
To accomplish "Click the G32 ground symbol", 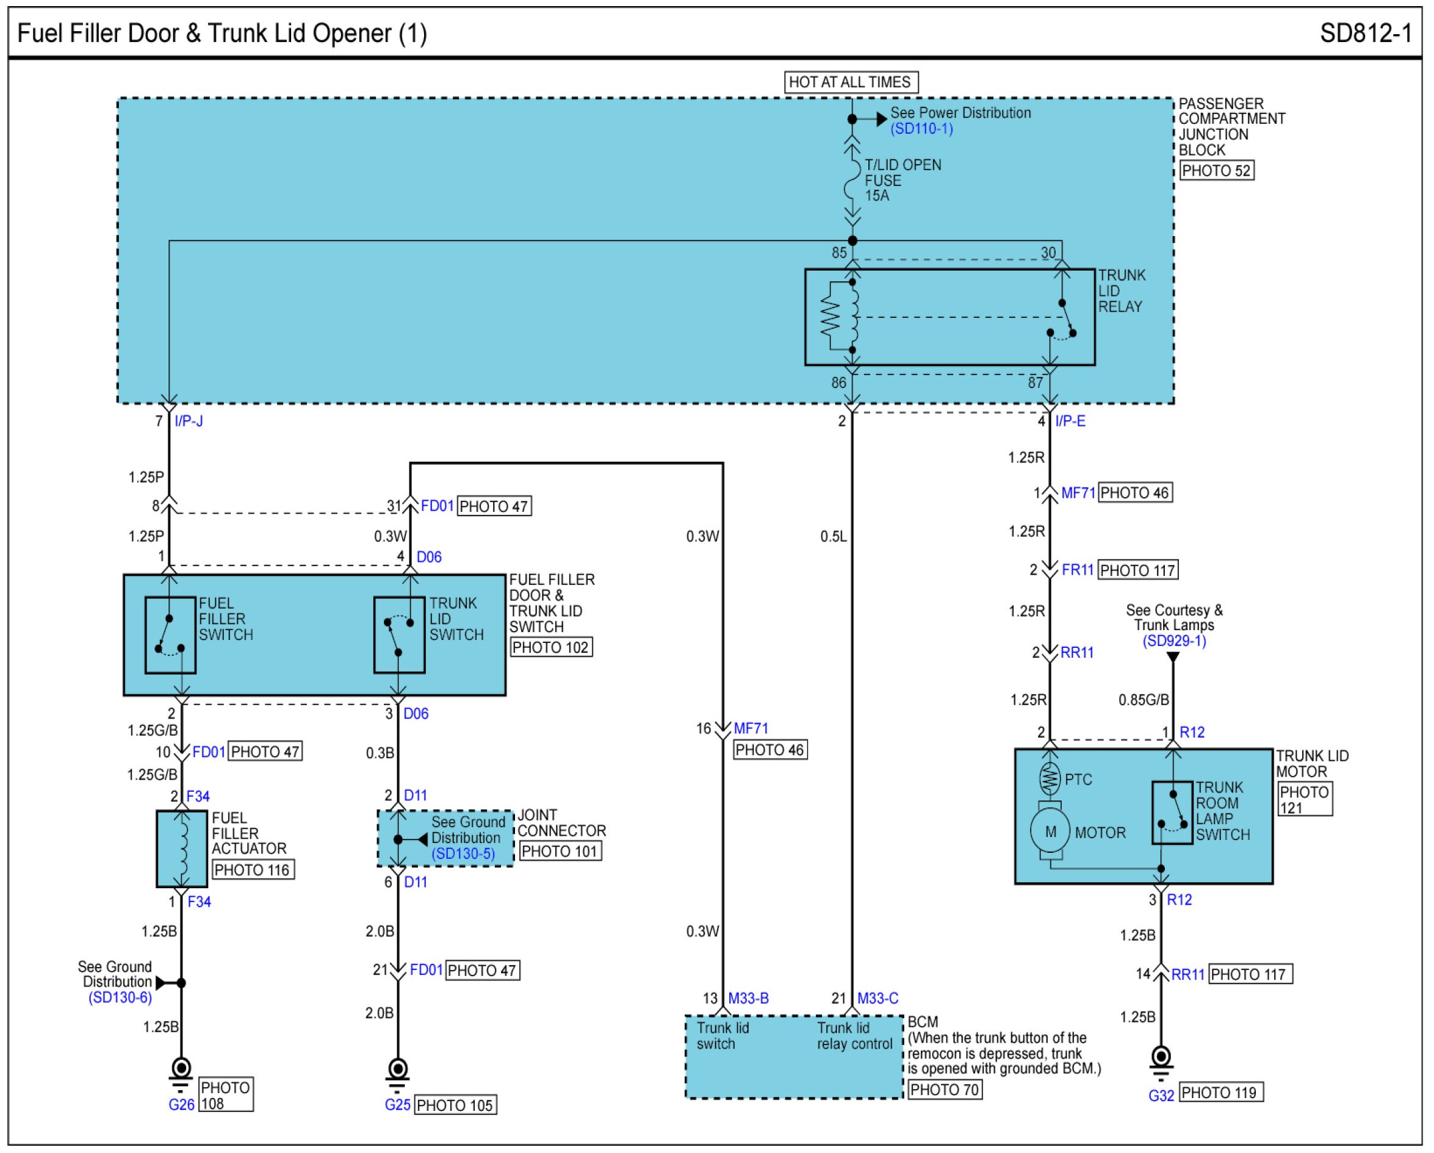I will pos(1161,1058).
